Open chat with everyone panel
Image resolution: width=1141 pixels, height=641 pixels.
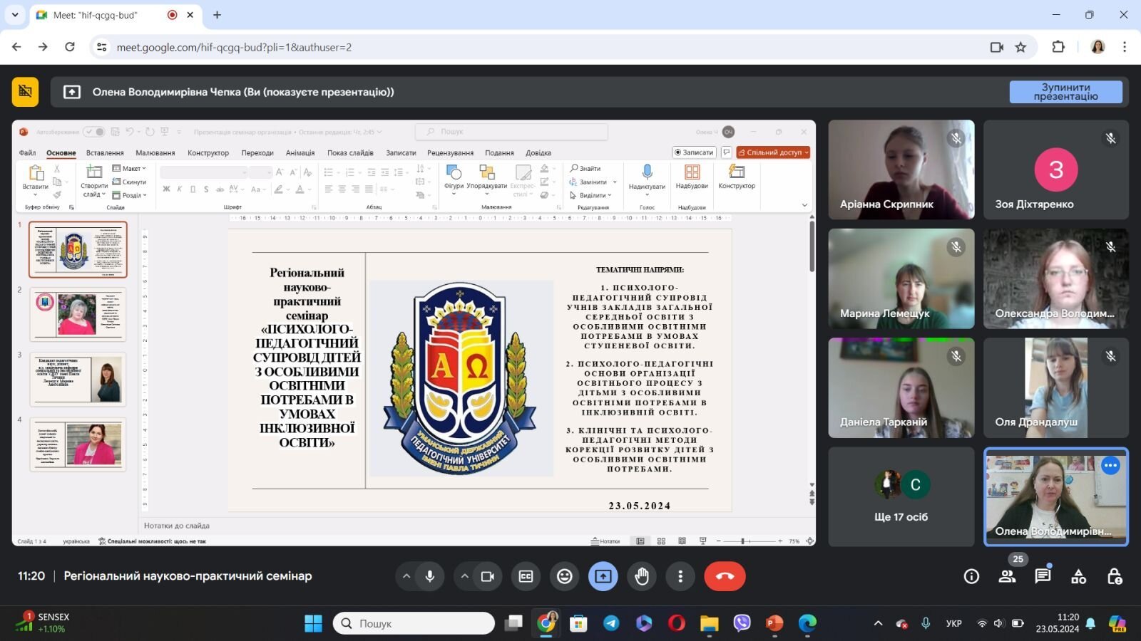[1043, 576]
